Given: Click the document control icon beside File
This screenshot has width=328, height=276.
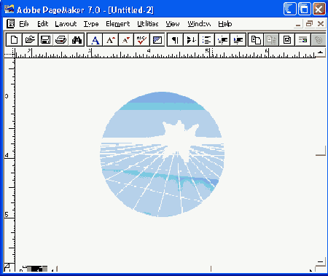Looking at the screenshot, I should pos(10,24).
